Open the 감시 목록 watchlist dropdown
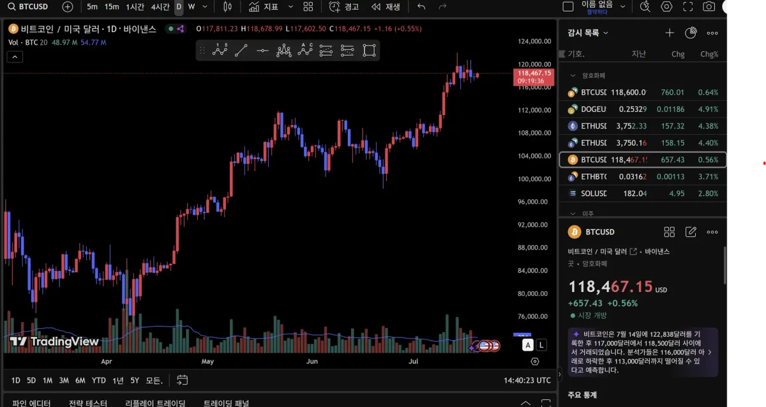This screenshot has width=766, height=407. (588, 33)
